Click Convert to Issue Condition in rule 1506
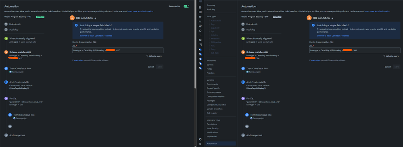Screen dimensions: 403x147 coord(329,36)
